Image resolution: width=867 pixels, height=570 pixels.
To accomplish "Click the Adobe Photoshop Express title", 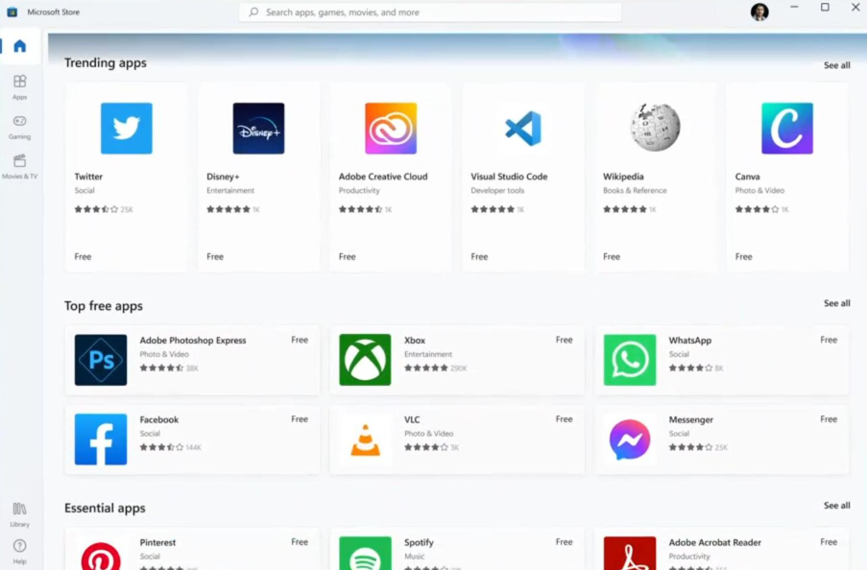I will coord(193,340).
